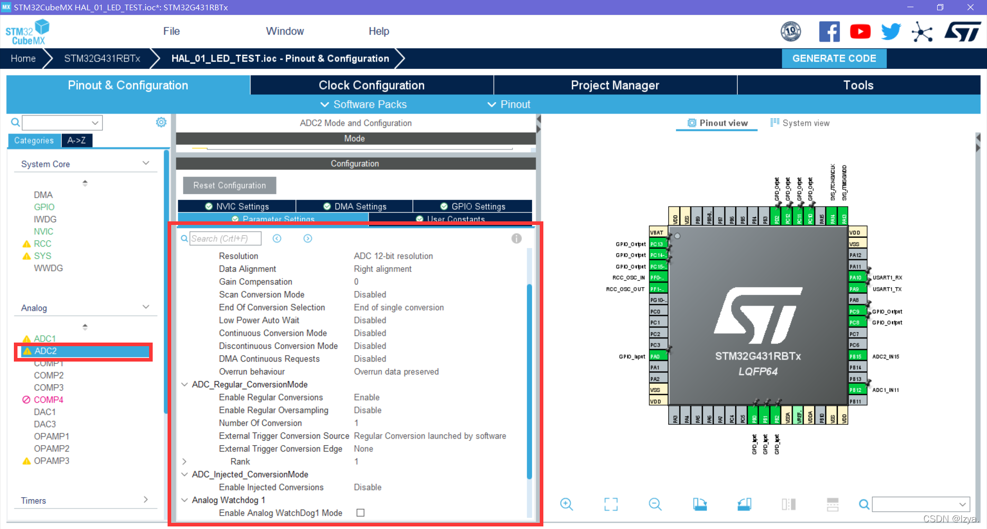Open the Facebook icon link
This screenshot has height=529, width=987.
(x=829, y=31)
